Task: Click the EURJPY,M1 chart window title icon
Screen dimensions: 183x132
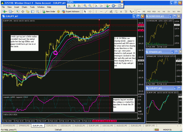Action: [x=4, y=16]
